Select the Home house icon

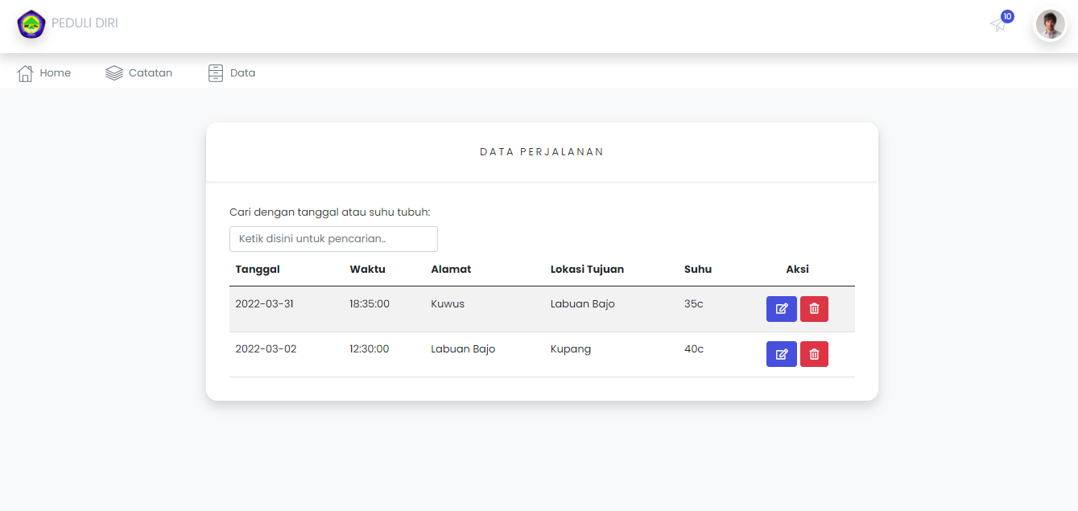pyautogui.click(x=27, y=72)
